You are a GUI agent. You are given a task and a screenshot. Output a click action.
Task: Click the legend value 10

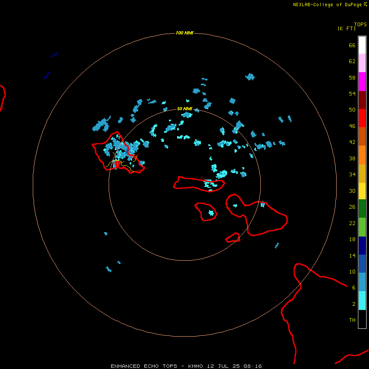pos(352,272)
